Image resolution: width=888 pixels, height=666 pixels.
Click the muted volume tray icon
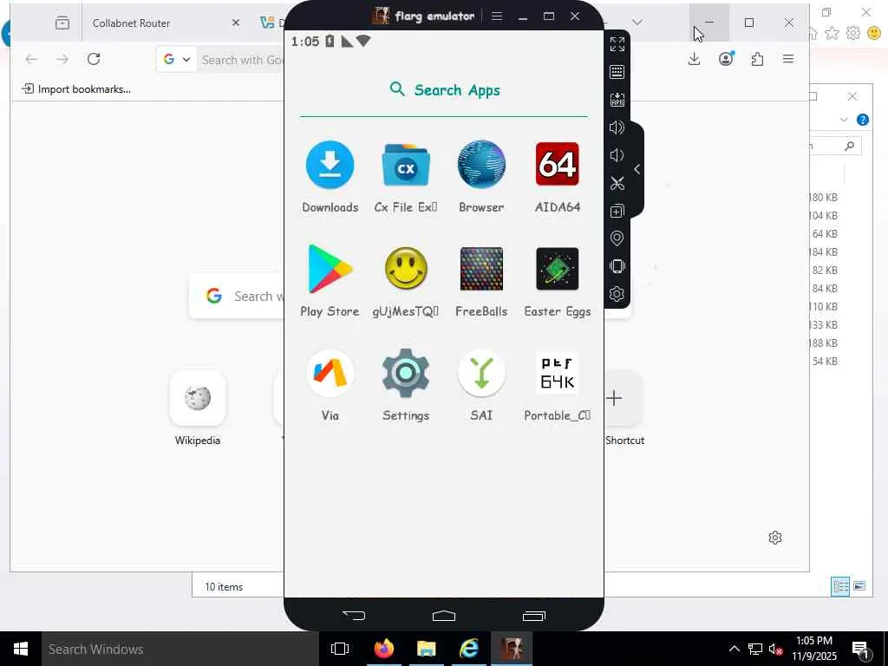click(775, 649)
